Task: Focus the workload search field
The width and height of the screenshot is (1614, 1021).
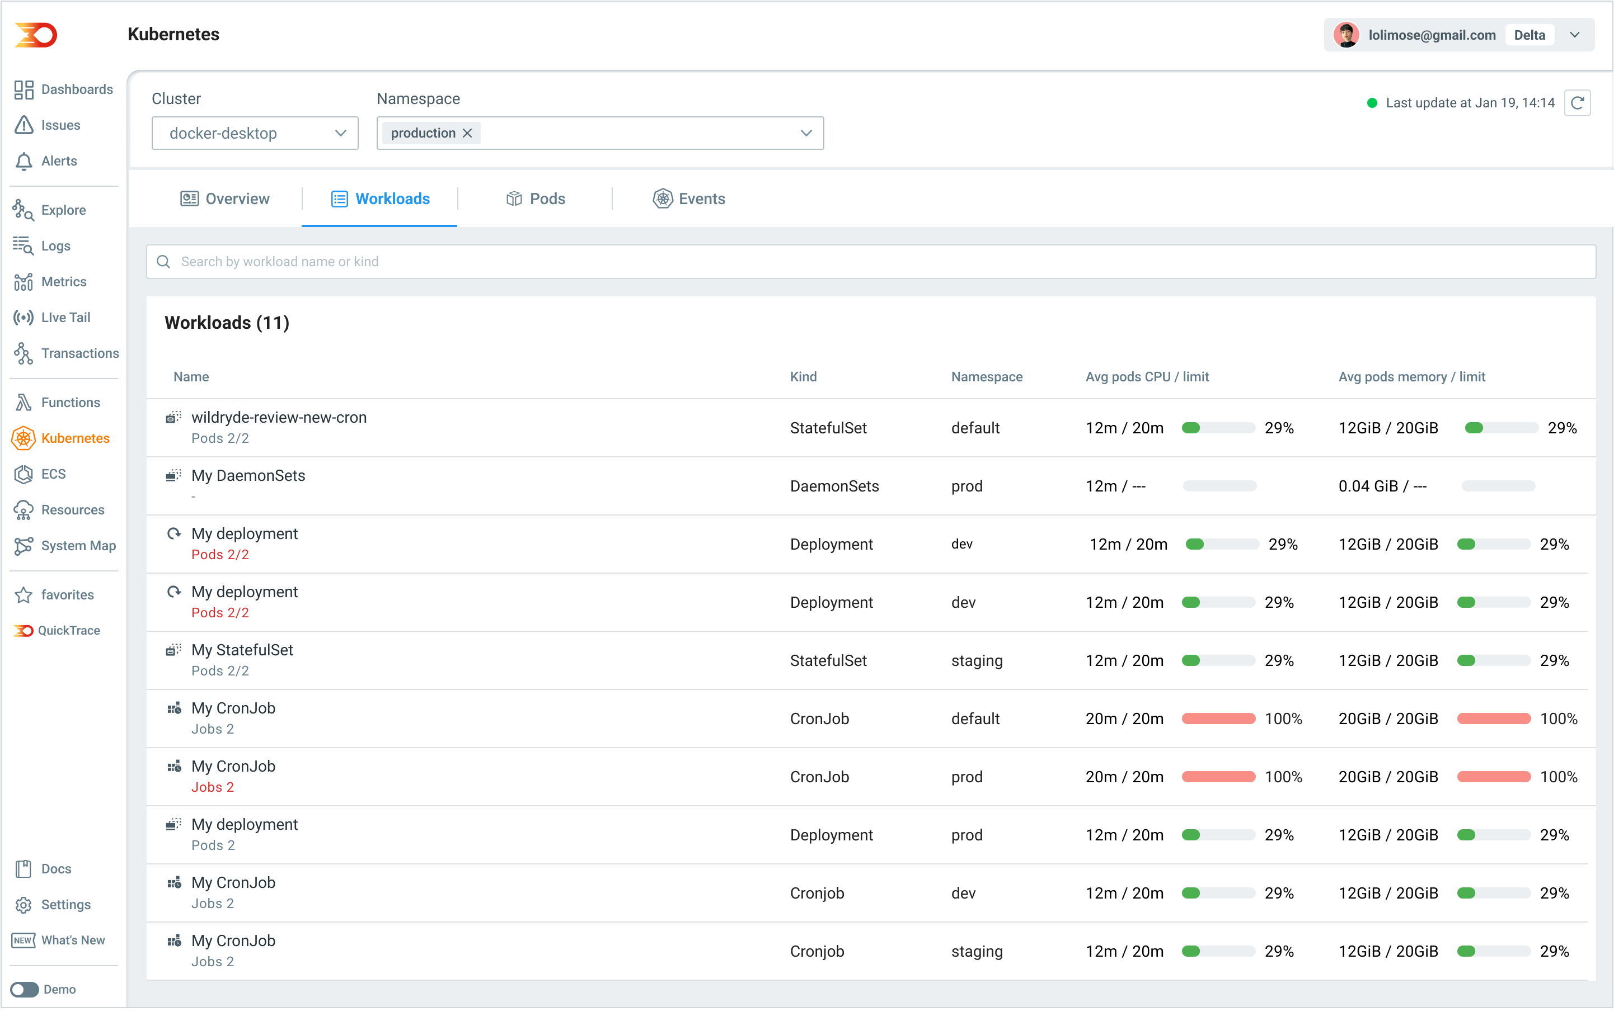Action: click(x=871, y=262)
